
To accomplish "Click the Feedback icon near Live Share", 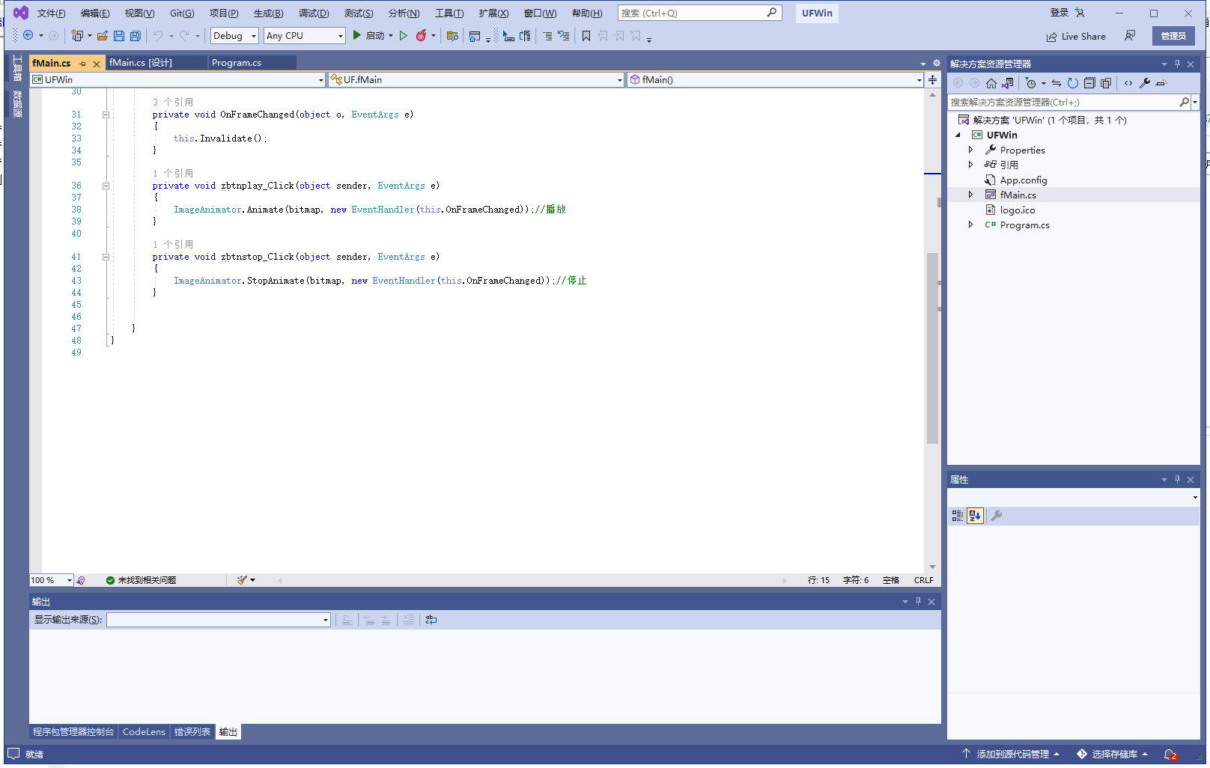I will 1130,35.
